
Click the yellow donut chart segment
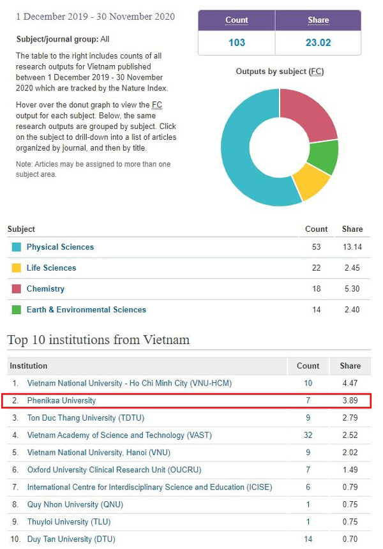click(x=309, y=181)
